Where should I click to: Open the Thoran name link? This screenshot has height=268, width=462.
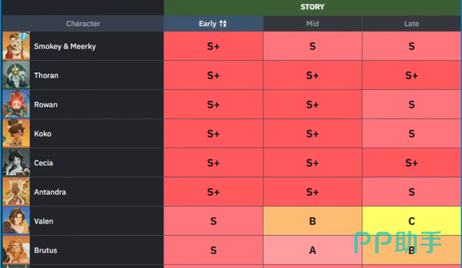click(46, 75)
